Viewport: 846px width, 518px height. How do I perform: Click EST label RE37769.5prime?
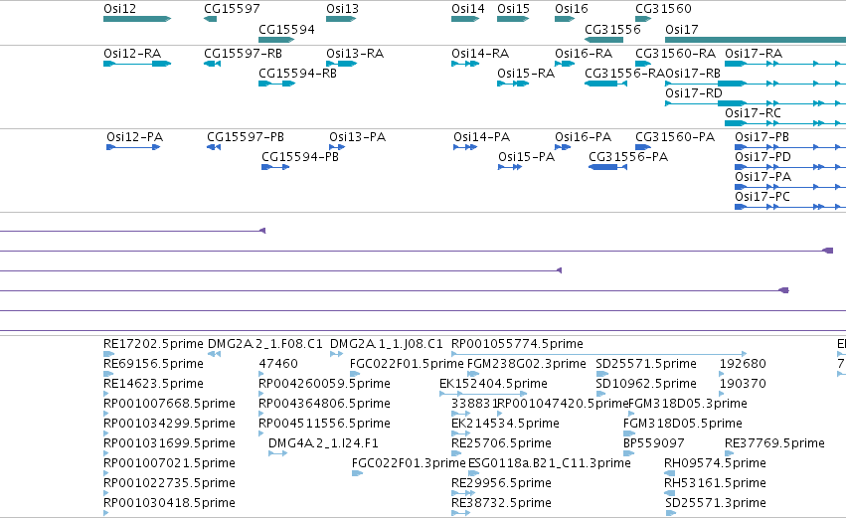click(x=774, y=443)
